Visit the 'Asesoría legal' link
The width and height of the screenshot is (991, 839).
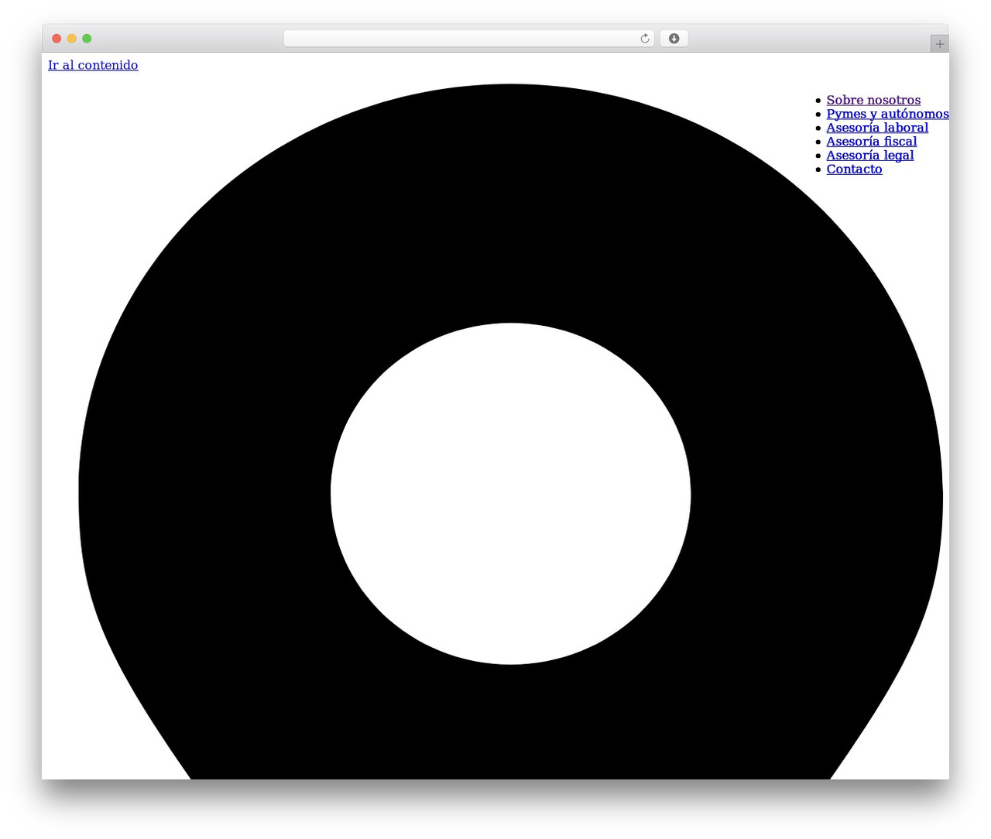[870, 156]
